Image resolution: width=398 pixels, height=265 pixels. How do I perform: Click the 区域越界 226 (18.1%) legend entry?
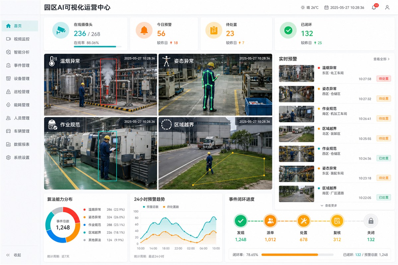104,233
